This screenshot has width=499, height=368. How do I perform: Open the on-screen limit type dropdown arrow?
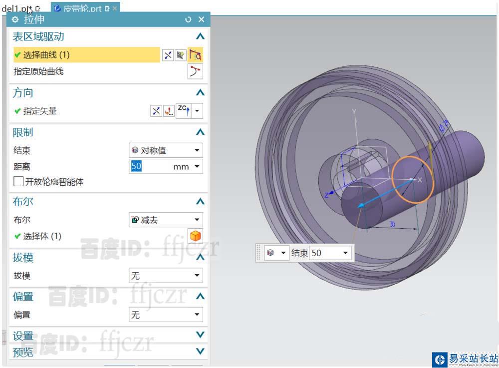tap(283, 253)
